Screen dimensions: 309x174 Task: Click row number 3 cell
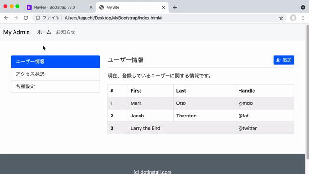tap(118, 128)
